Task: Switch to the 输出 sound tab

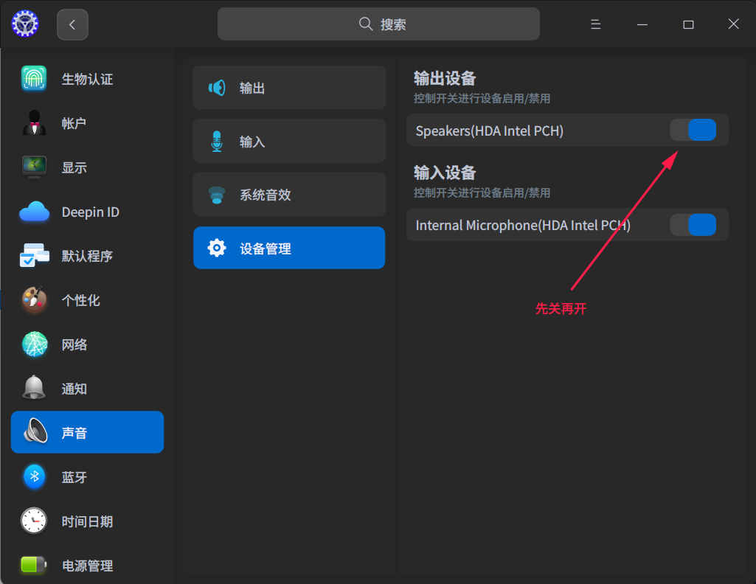Action: pos(289,88)
